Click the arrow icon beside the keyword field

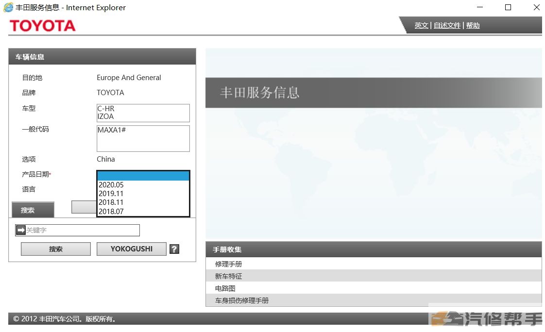tap(21, 230)
